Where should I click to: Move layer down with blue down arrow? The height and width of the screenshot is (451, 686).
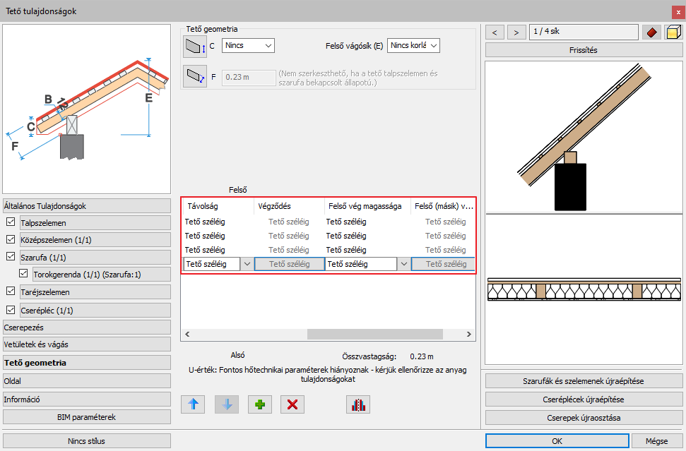(x=227, y=404)
